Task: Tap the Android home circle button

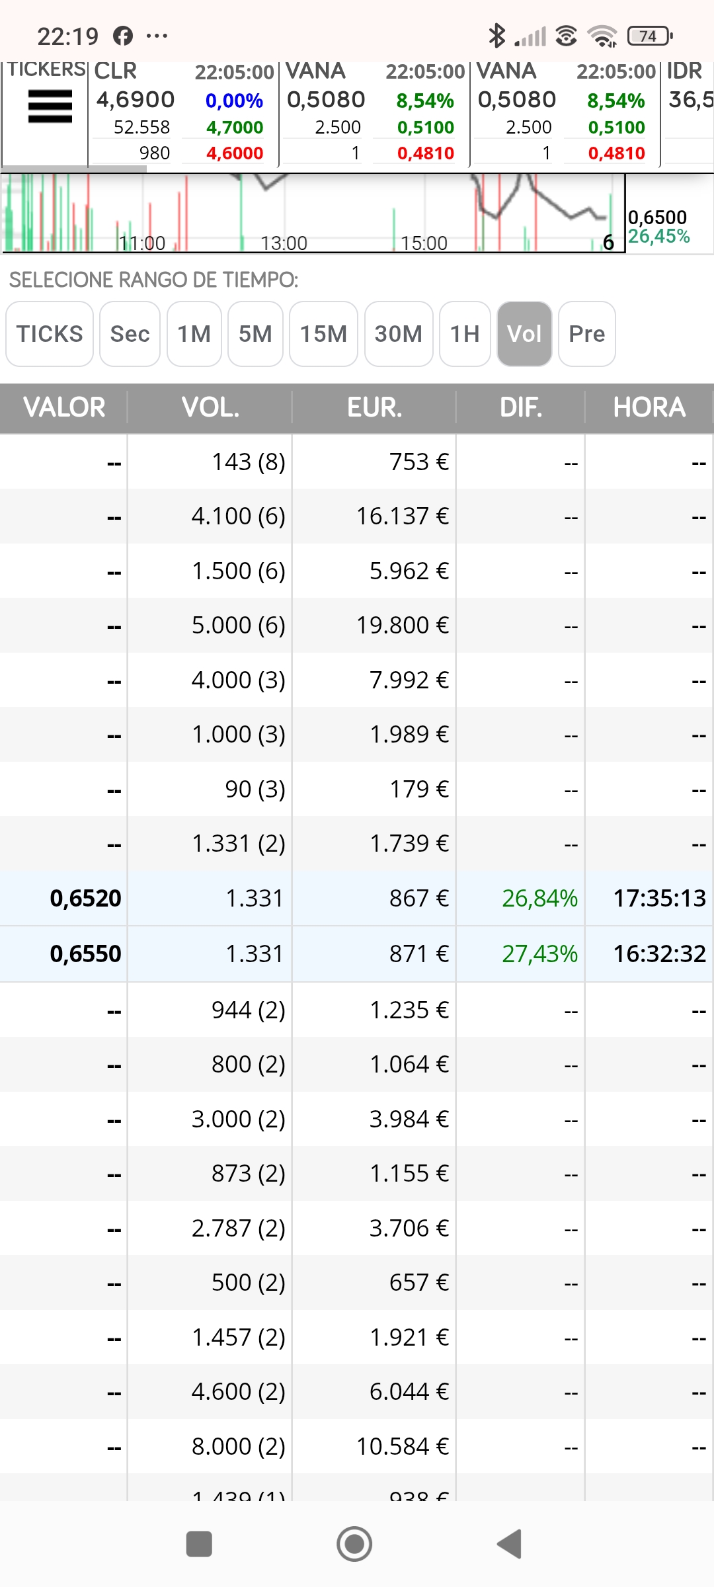Action: tap(354, 1545)
